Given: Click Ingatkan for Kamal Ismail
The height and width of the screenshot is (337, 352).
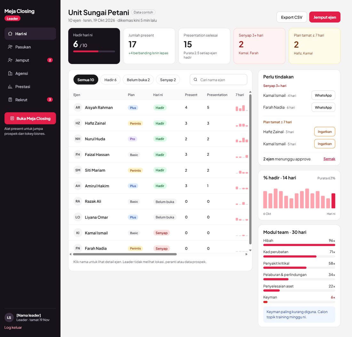Looking at the screenshot, I should tap(324, 144).
